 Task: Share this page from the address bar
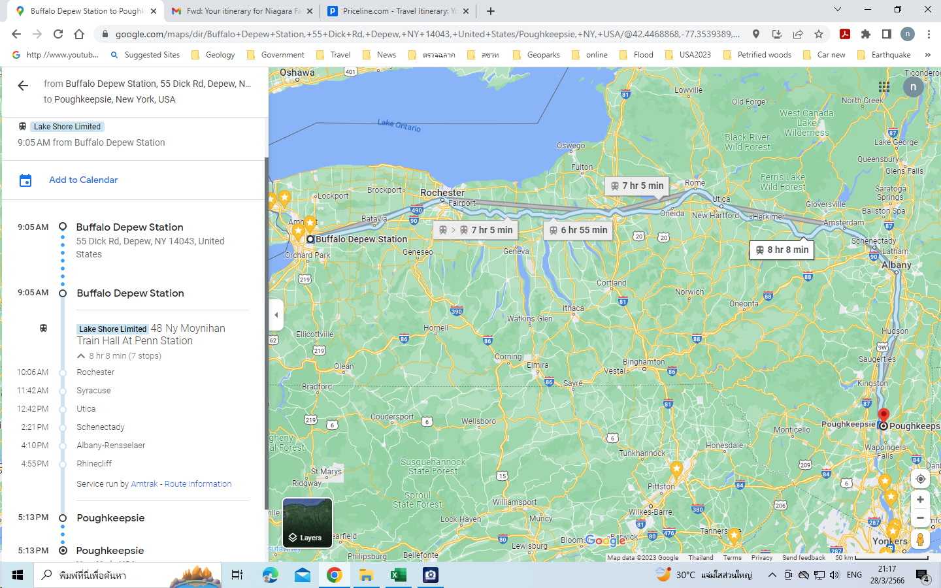[798, 34]
